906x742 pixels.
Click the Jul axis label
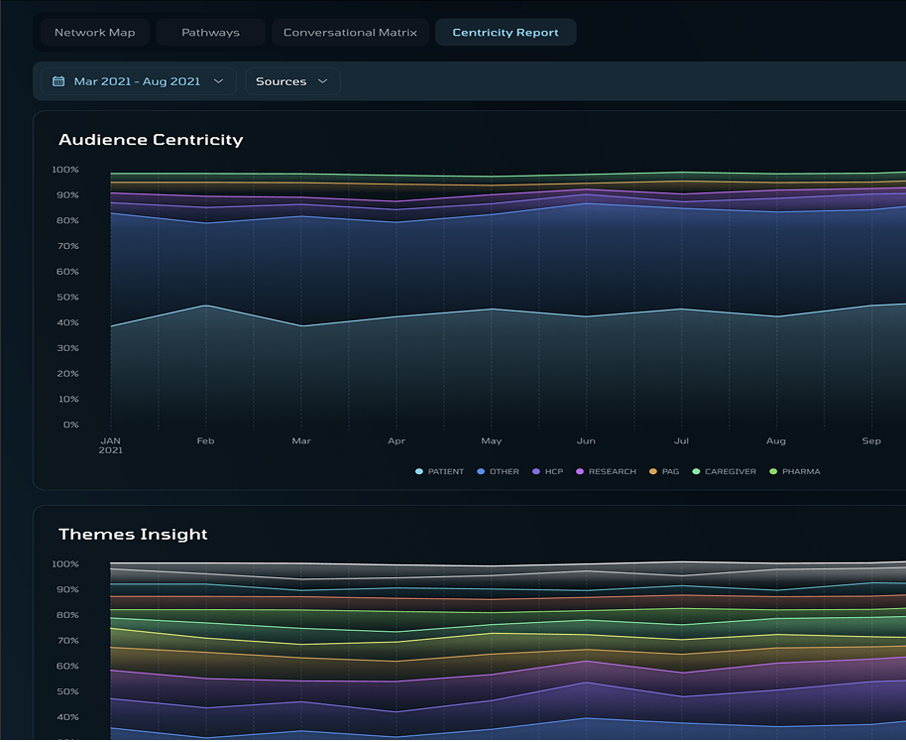(681, 441)
